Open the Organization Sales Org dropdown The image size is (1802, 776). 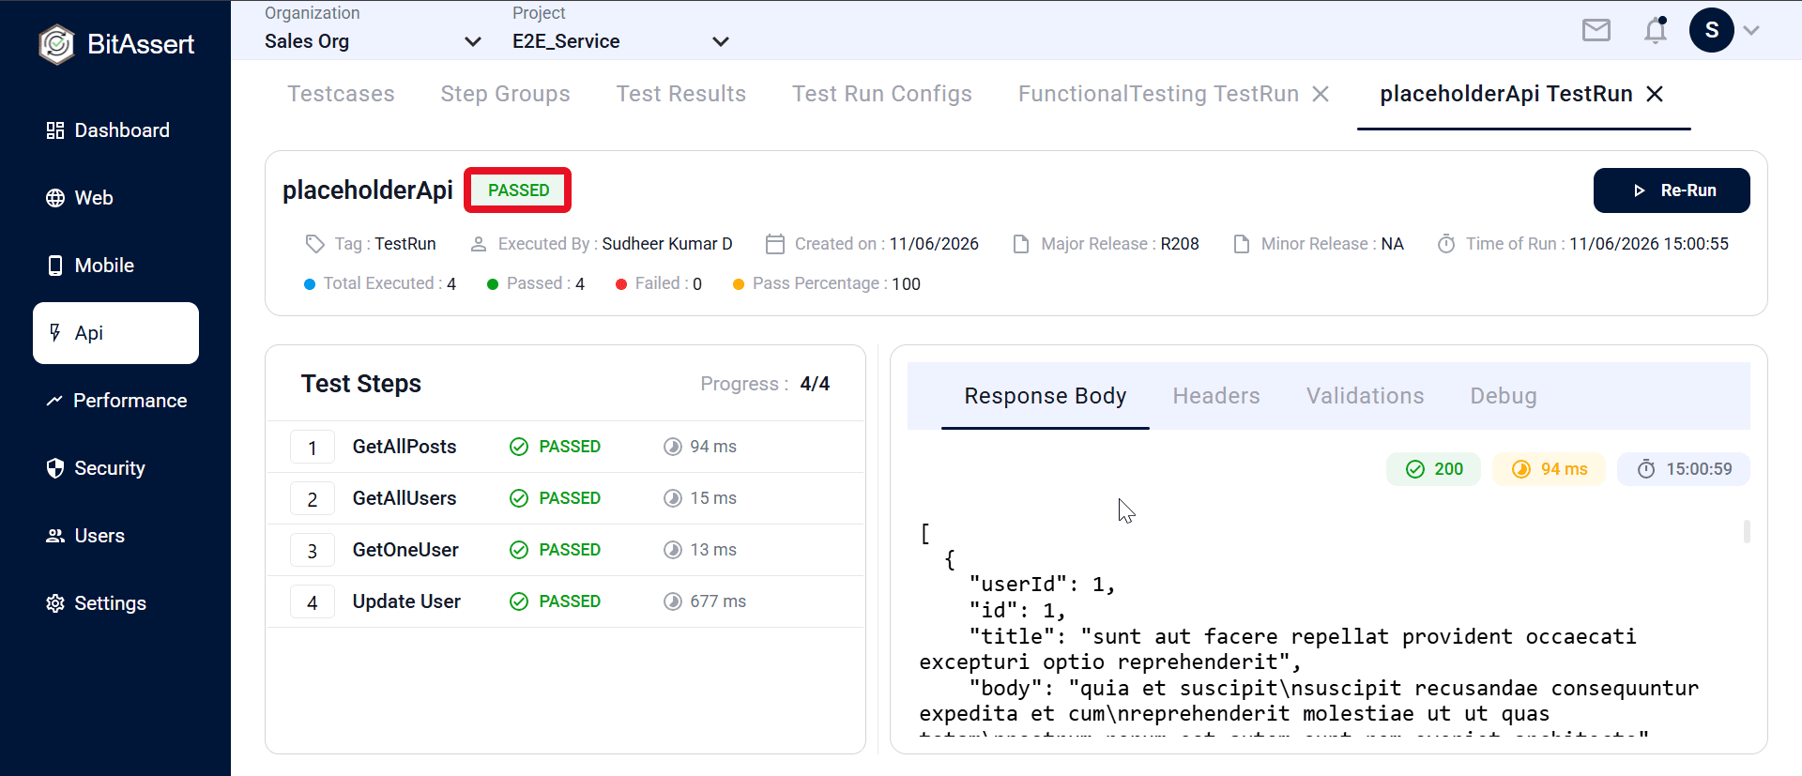point(373,41)
